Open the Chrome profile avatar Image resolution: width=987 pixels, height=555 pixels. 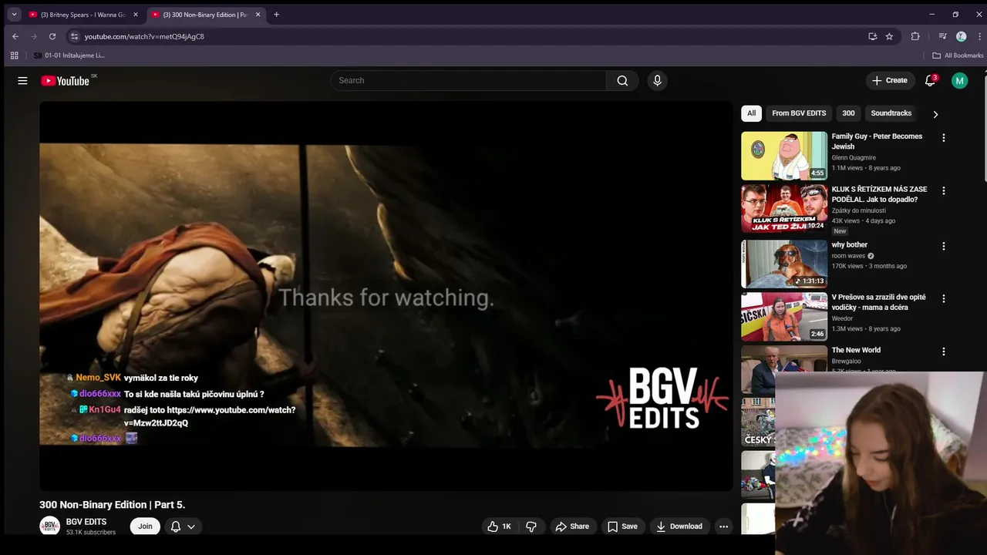tap(961, 36)
